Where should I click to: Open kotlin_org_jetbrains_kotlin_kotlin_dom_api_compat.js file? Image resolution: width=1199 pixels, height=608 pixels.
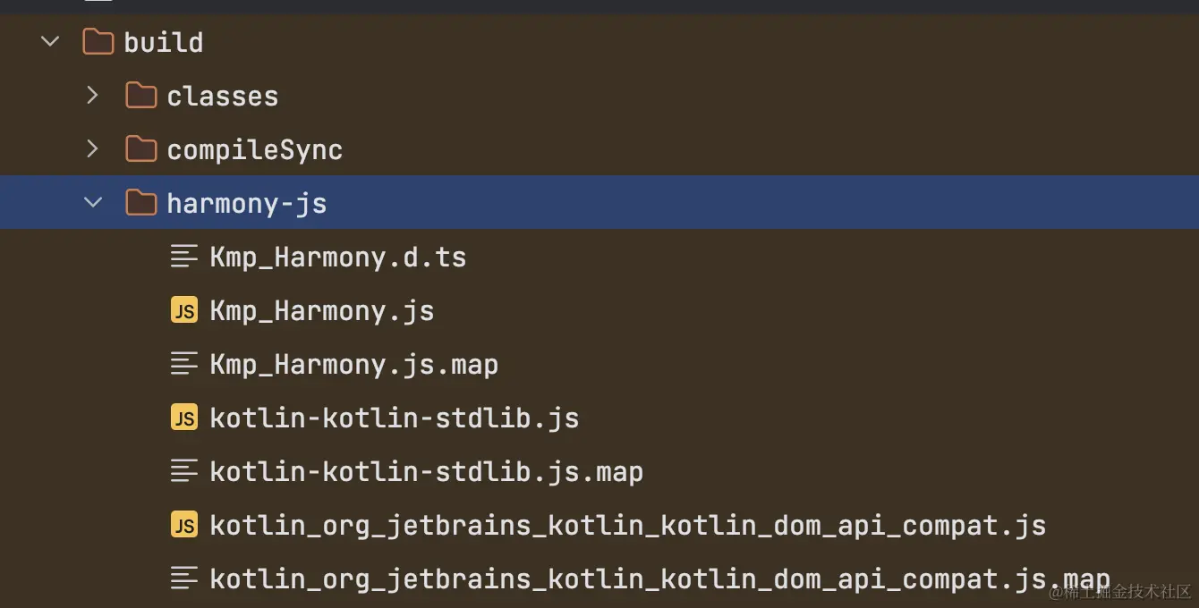tap(628, 526)
